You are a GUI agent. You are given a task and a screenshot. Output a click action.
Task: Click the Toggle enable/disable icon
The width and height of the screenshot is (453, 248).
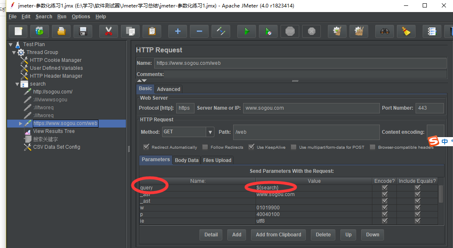click(x=221, y=31)
